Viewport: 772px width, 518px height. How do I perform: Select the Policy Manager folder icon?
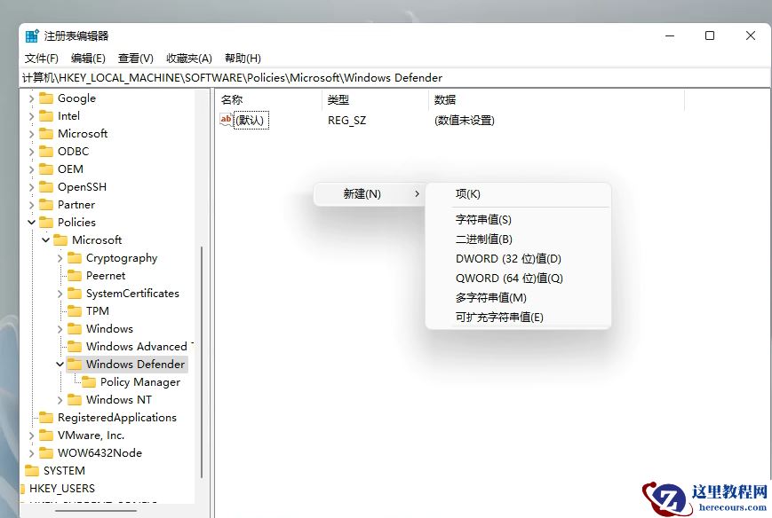click(89, 381)
